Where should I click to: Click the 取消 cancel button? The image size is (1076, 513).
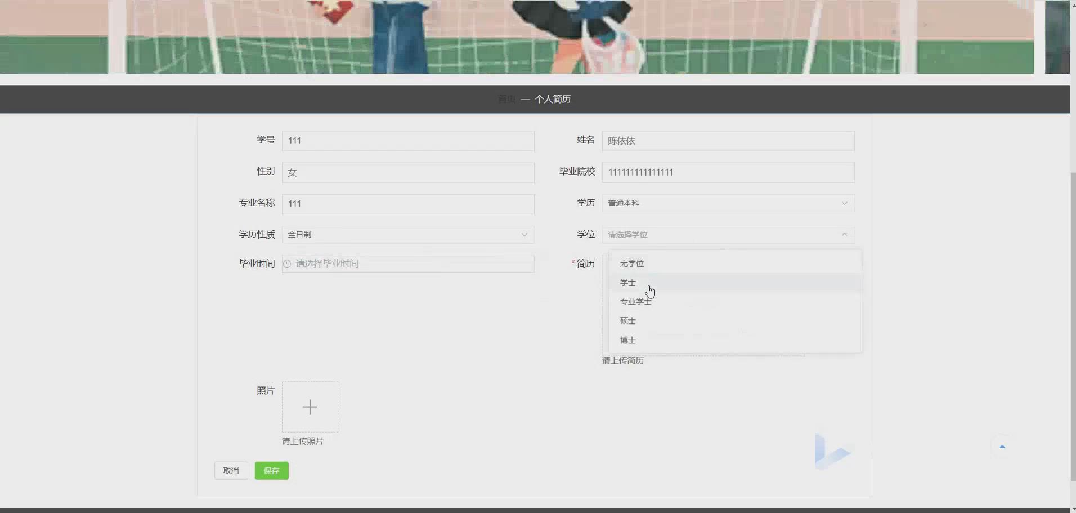[x=231, y=470]
